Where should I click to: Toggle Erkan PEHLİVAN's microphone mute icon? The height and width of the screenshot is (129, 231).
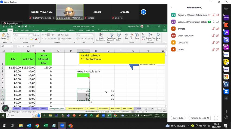coord(213,36)
